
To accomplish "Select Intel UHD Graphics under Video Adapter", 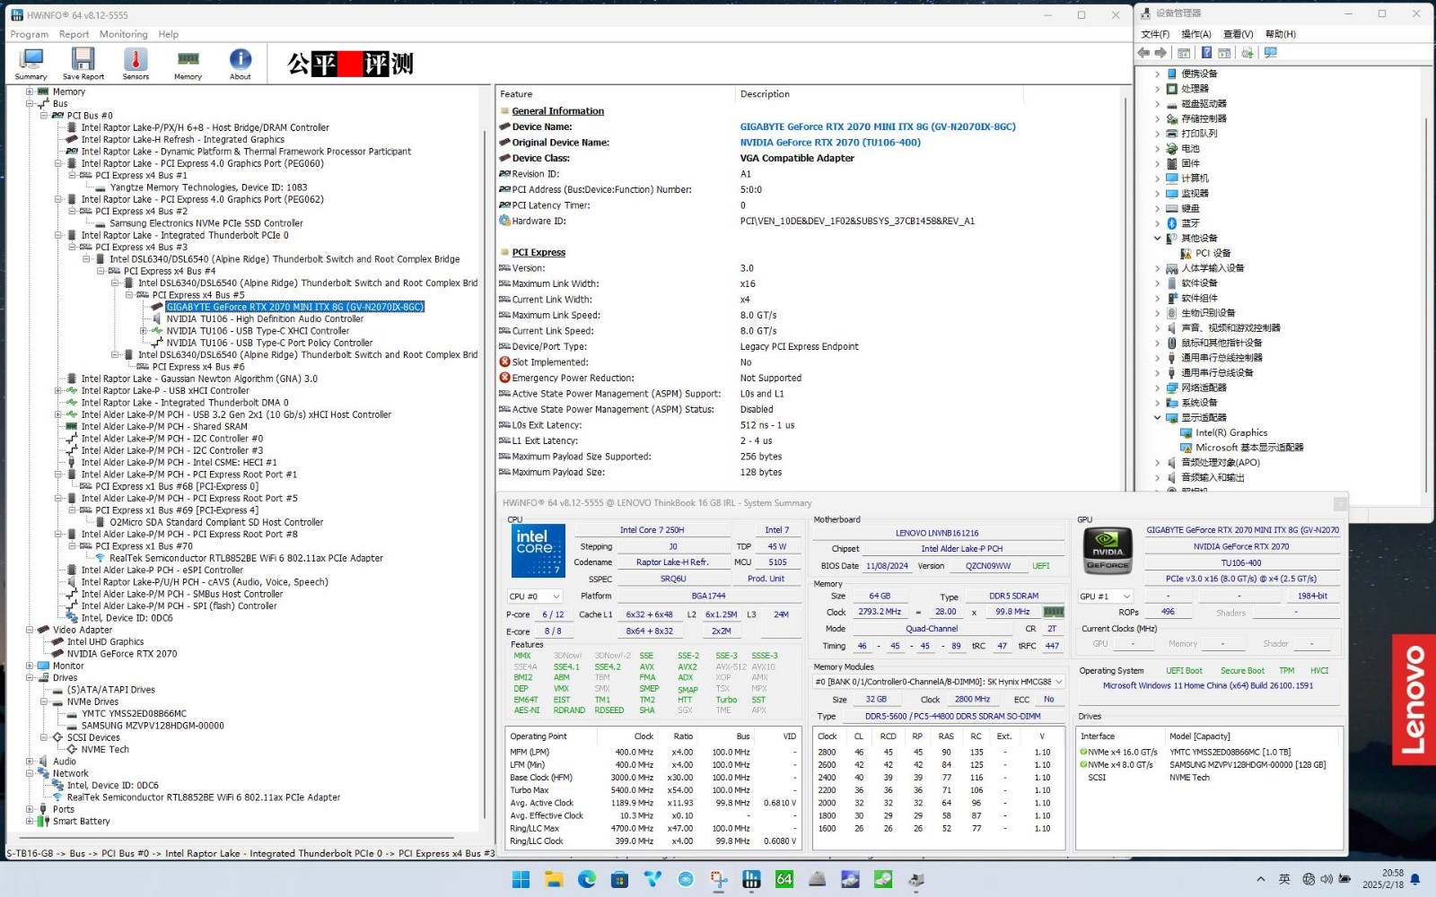I will pyautogui.click(x=105, y=642).
